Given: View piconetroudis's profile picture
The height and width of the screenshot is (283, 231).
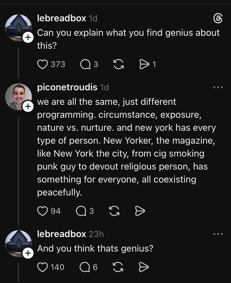Looking at the screenshot, I should pos(18,96).
